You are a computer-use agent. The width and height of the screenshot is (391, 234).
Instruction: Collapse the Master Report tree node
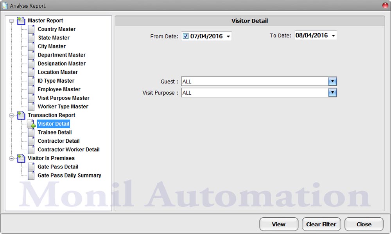tap(11, 21)
